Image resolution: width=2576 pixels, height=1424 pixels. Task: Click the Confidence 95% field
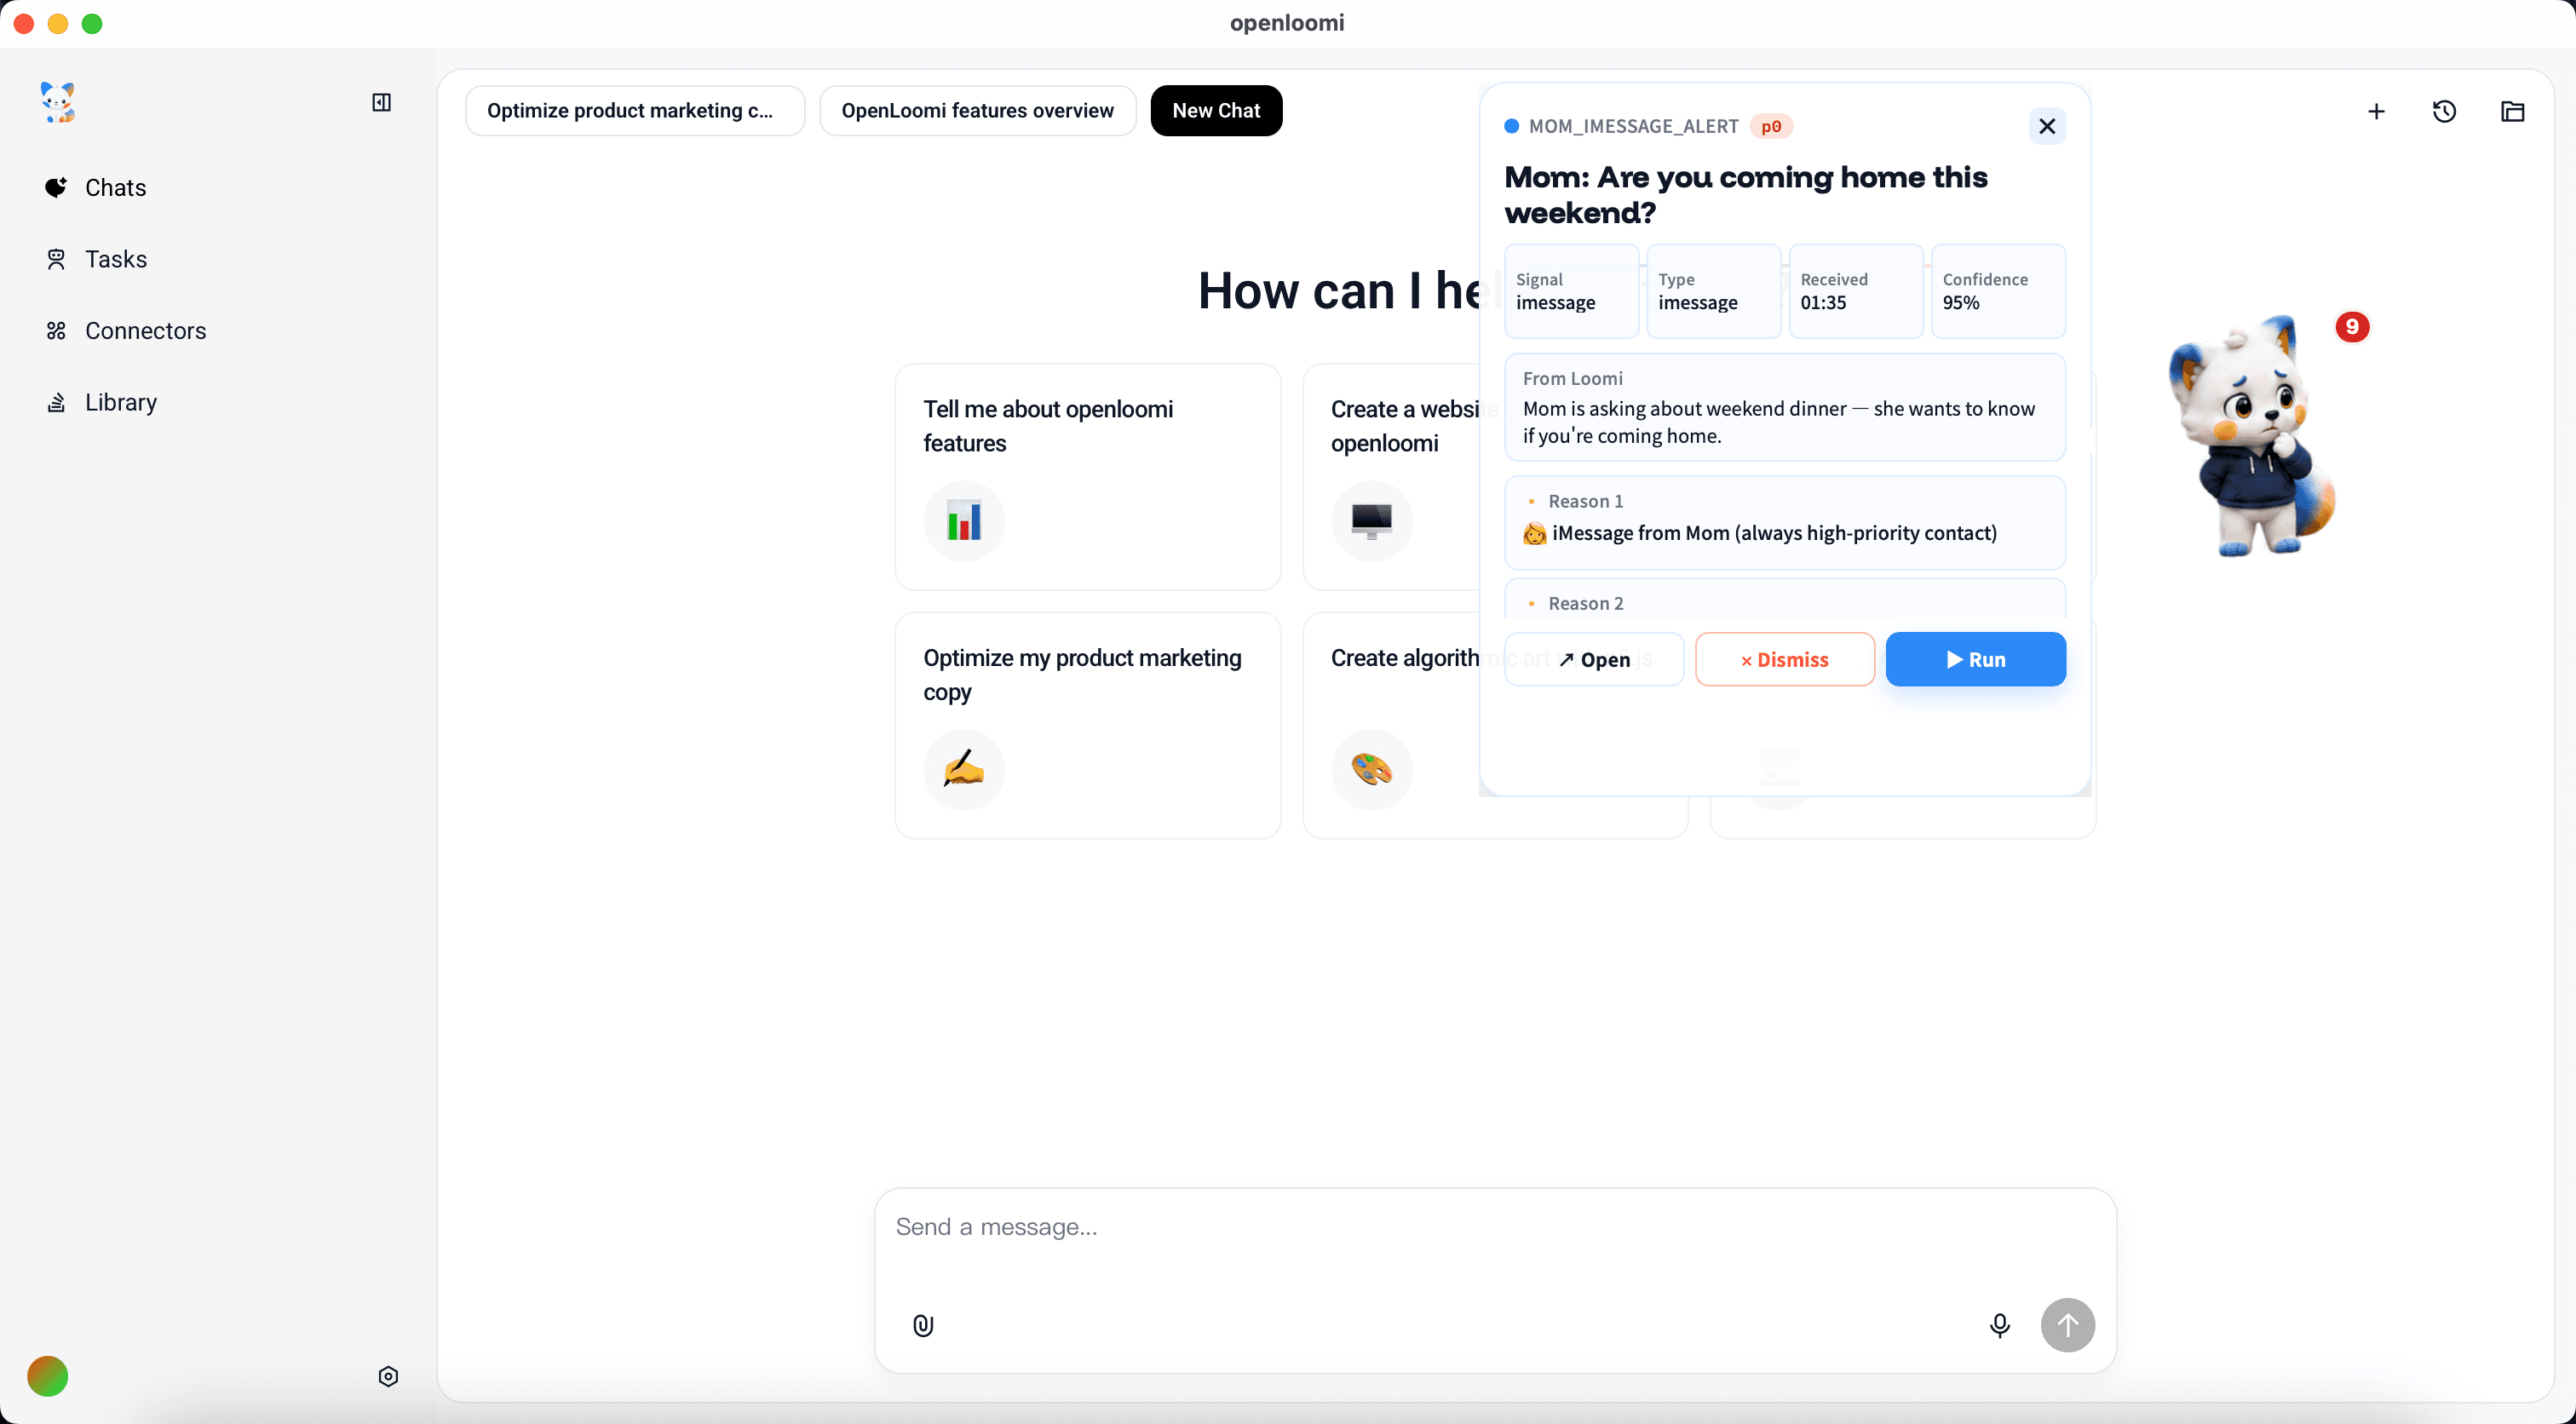click(x=1997, y=291)
